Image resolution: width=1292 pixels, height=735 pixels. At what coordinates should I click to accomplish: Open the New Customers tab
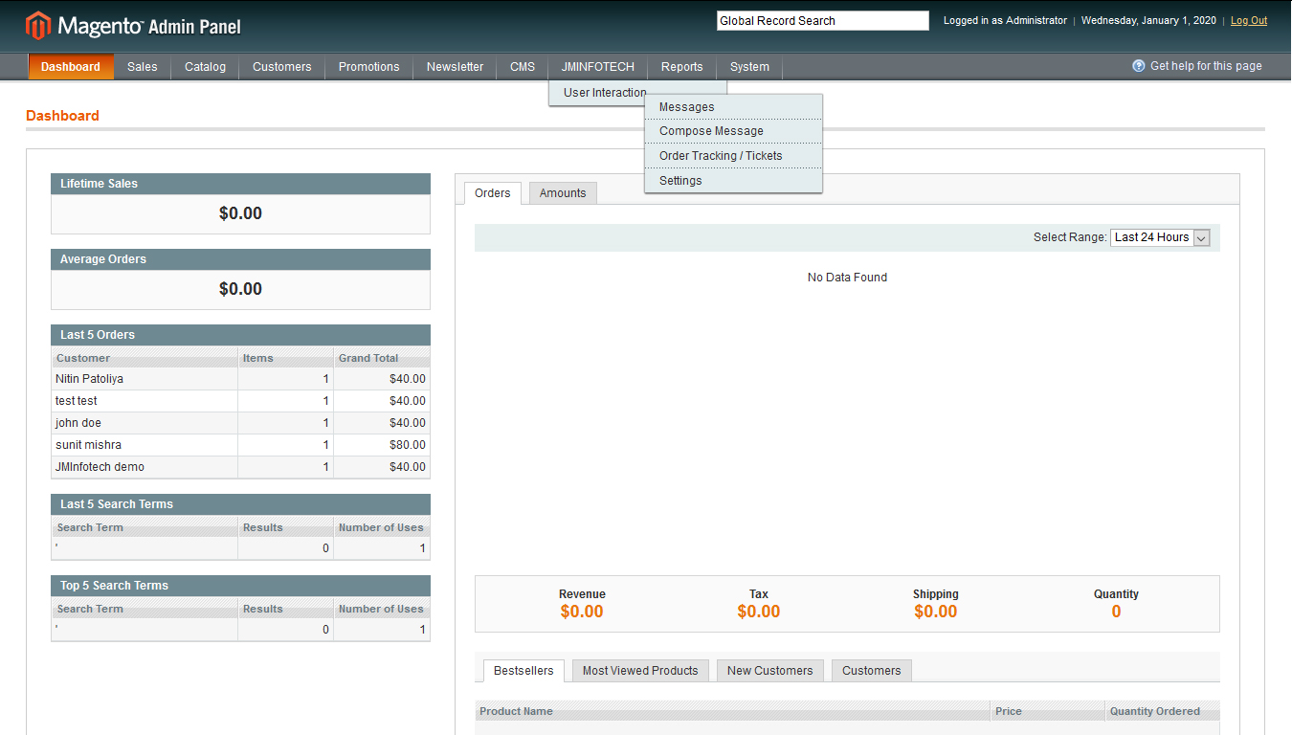pyautogui.click(x=769, y=671)
